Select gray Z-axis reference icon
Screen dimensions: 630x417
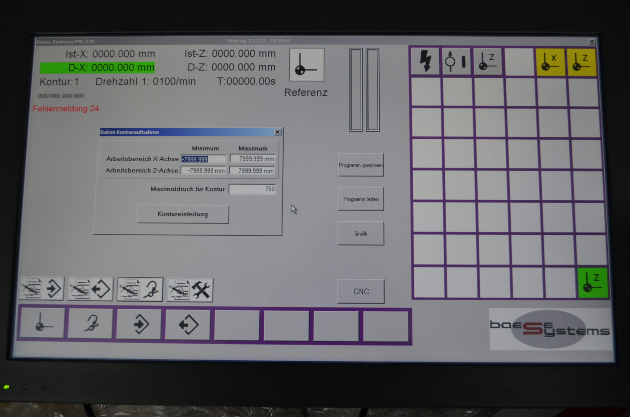(x=487, y=61)
